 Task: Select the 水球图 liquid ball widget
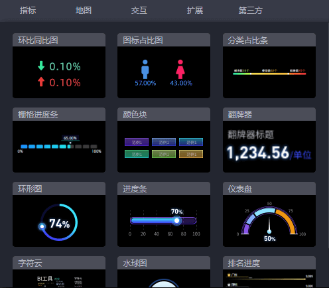164,272
